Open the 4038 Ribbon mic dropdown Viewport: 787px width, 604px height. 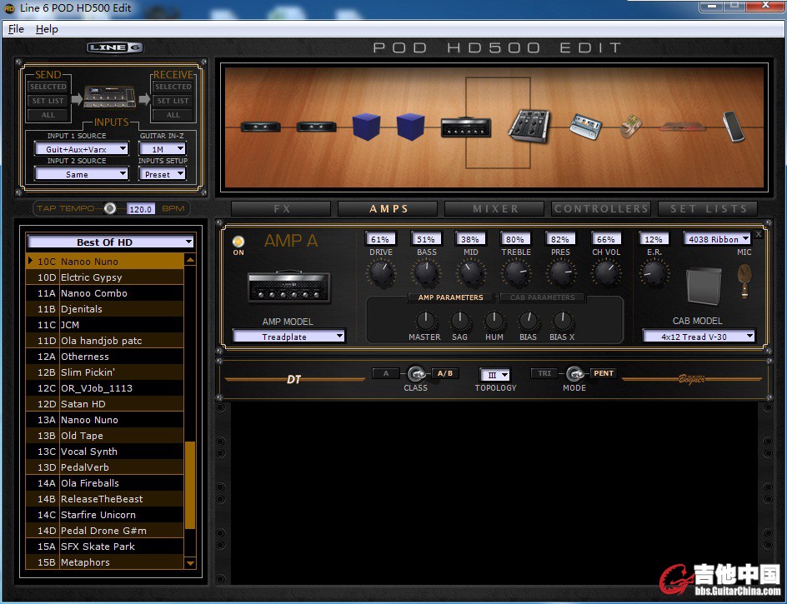tap(717, 239)
